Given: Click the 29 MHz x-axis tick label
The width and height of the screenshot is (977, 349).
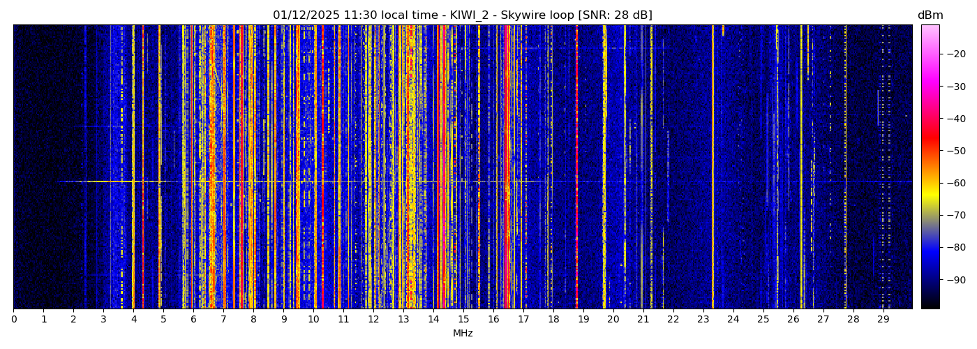Looking at the screenshot, I should click(x=883, y=320).
